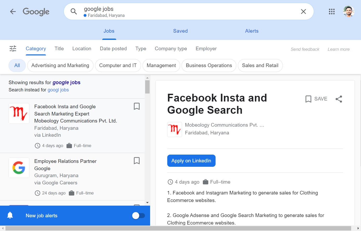Expand the Company type filter

pos(171,49)
